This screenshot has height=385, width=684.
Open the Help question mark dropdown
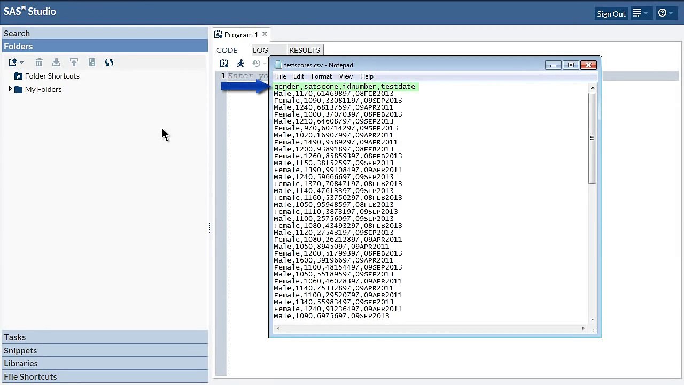point(665,13)
